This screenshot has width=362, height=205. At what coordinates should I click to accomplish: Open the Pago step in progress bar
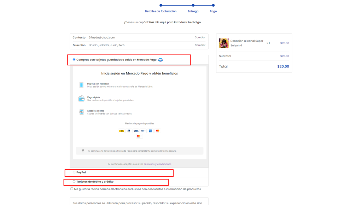coord(213,5)
